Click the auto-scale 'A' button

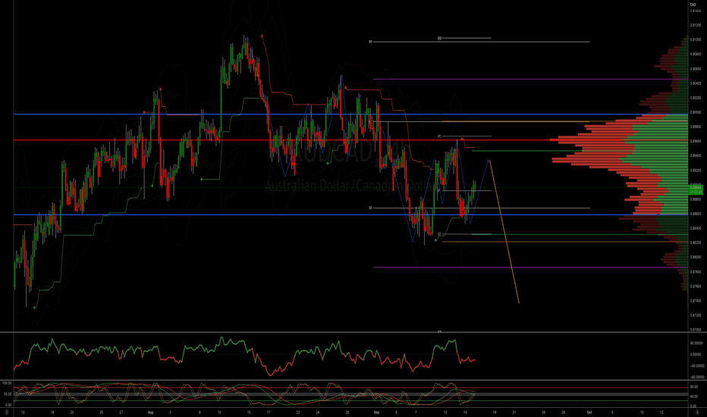[698, 412]
